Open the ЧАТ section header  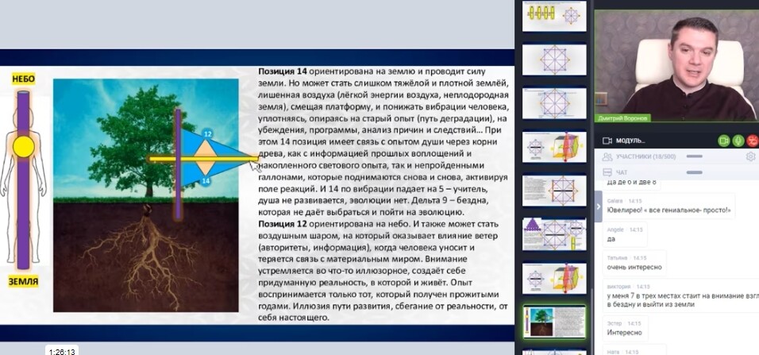[622, 172]
